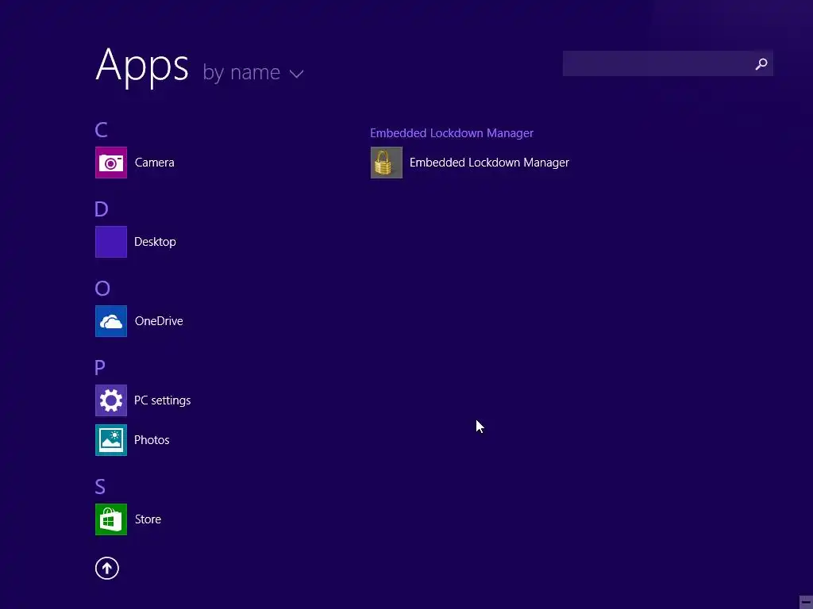Screen dimensions: 813x609
Task: Click the semantic zoom minus button
Action: click(806, 602)
